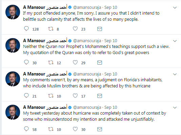This screenshot has width=181, height=135.
Task: Reply to the Florida's inhabitants tweet
Action: pos(26,96)
